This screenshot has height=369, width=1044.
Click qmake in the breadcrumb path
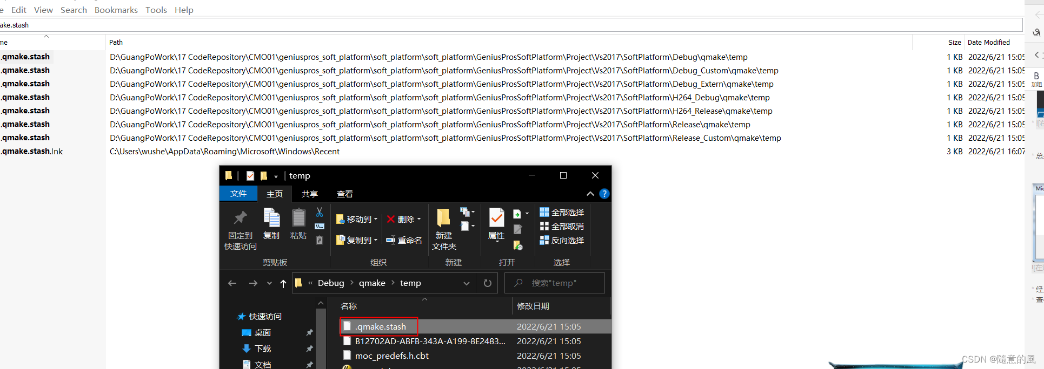(372, 283)
